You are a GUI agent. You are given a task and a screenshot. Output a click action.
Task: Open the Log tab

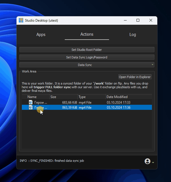pos(133,35)
